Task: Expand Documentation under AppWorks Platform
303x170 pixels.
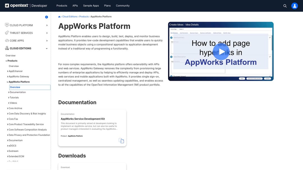Action: coord(9,93)
